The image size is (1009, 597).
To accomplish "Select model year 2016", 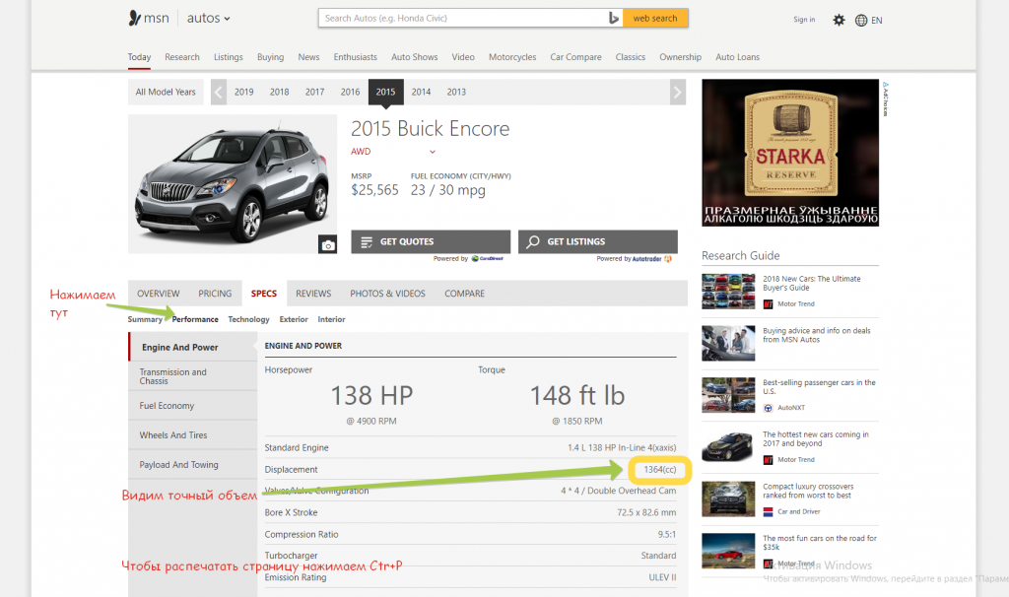I will pyautogui.click(x=350, y=92).
